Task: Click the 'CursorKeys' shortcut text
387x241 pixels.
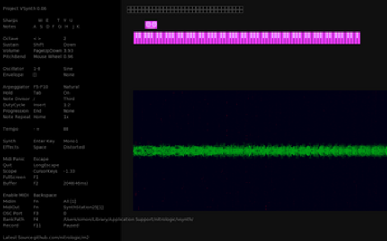Action: 45,171
